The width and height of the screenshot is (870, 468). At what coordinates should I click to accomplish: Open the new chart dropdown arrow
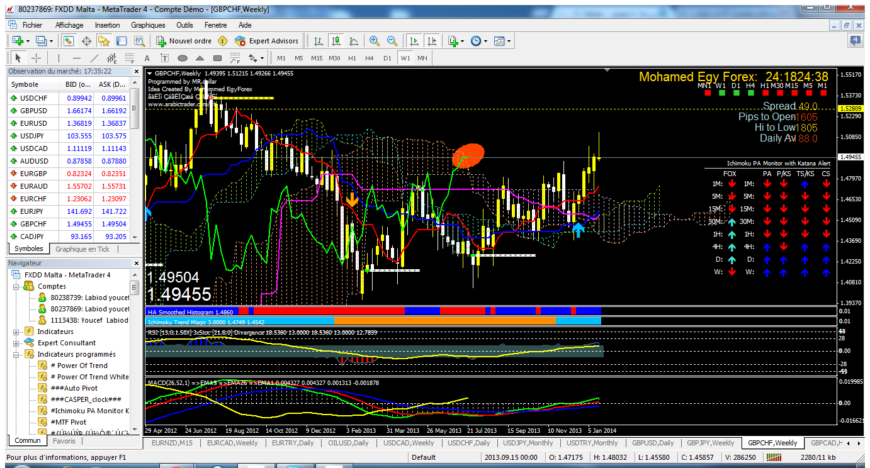28,41
